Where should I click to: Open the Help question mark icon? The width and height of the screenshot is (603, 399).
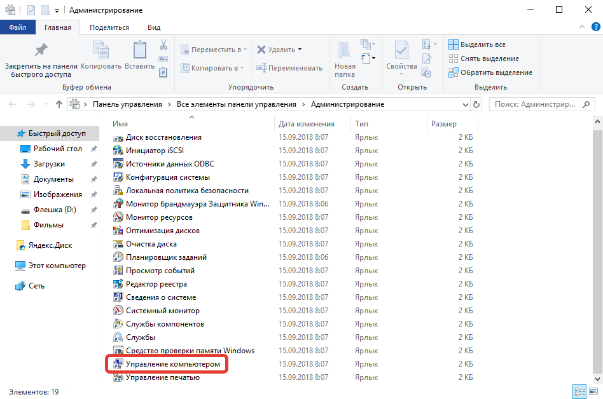coord(595,27)
